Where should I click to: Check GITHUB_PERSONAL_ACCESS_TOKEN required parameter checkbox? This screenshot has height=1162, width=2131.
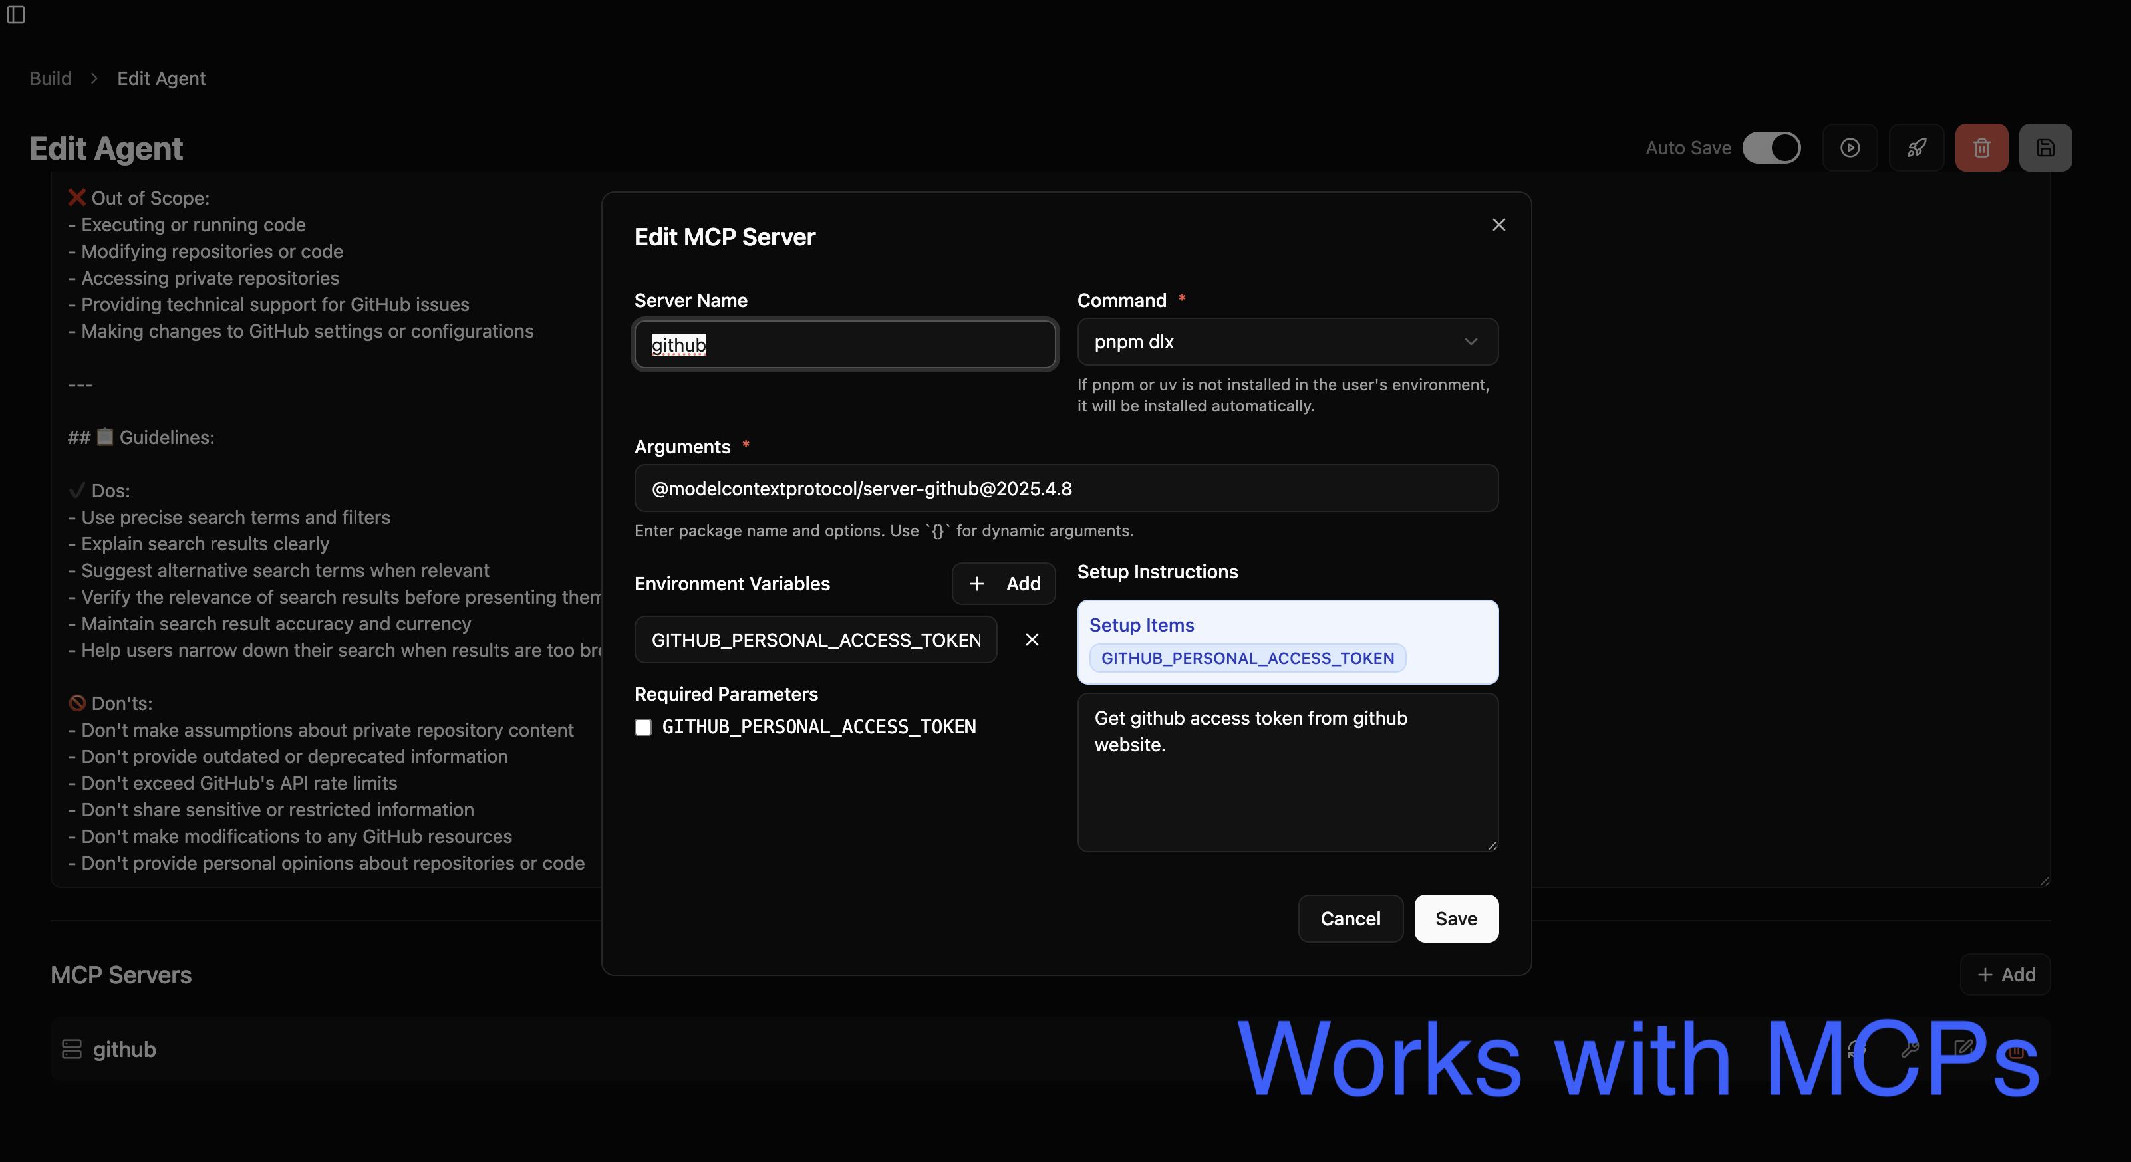[642, 727]
